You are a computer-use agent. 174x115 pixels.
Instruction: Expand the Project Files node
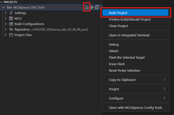(x=6, y=35)
